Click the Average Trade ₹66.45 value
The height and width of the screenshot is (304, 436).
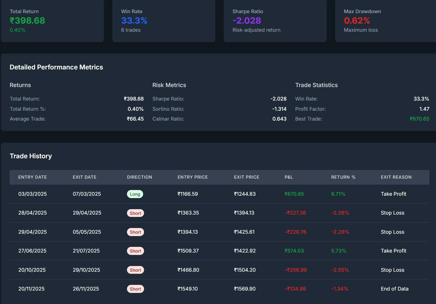[x=135, y=119]
